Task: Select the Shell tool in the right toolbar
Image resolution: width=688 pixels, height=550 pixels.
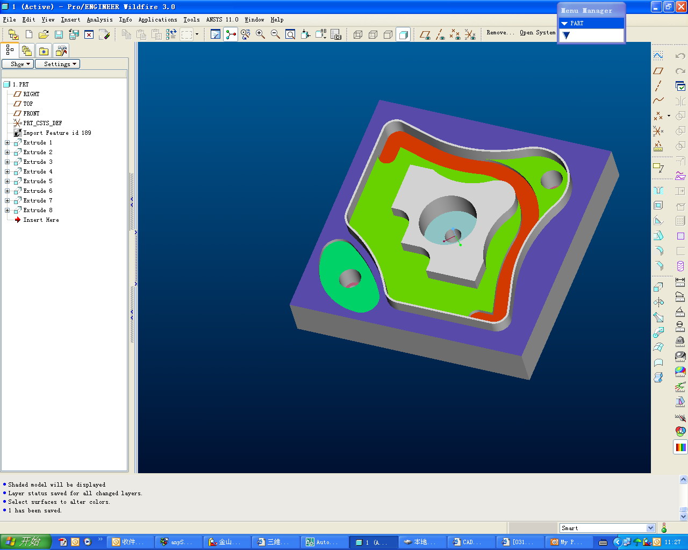Action: tap(658, 206)
